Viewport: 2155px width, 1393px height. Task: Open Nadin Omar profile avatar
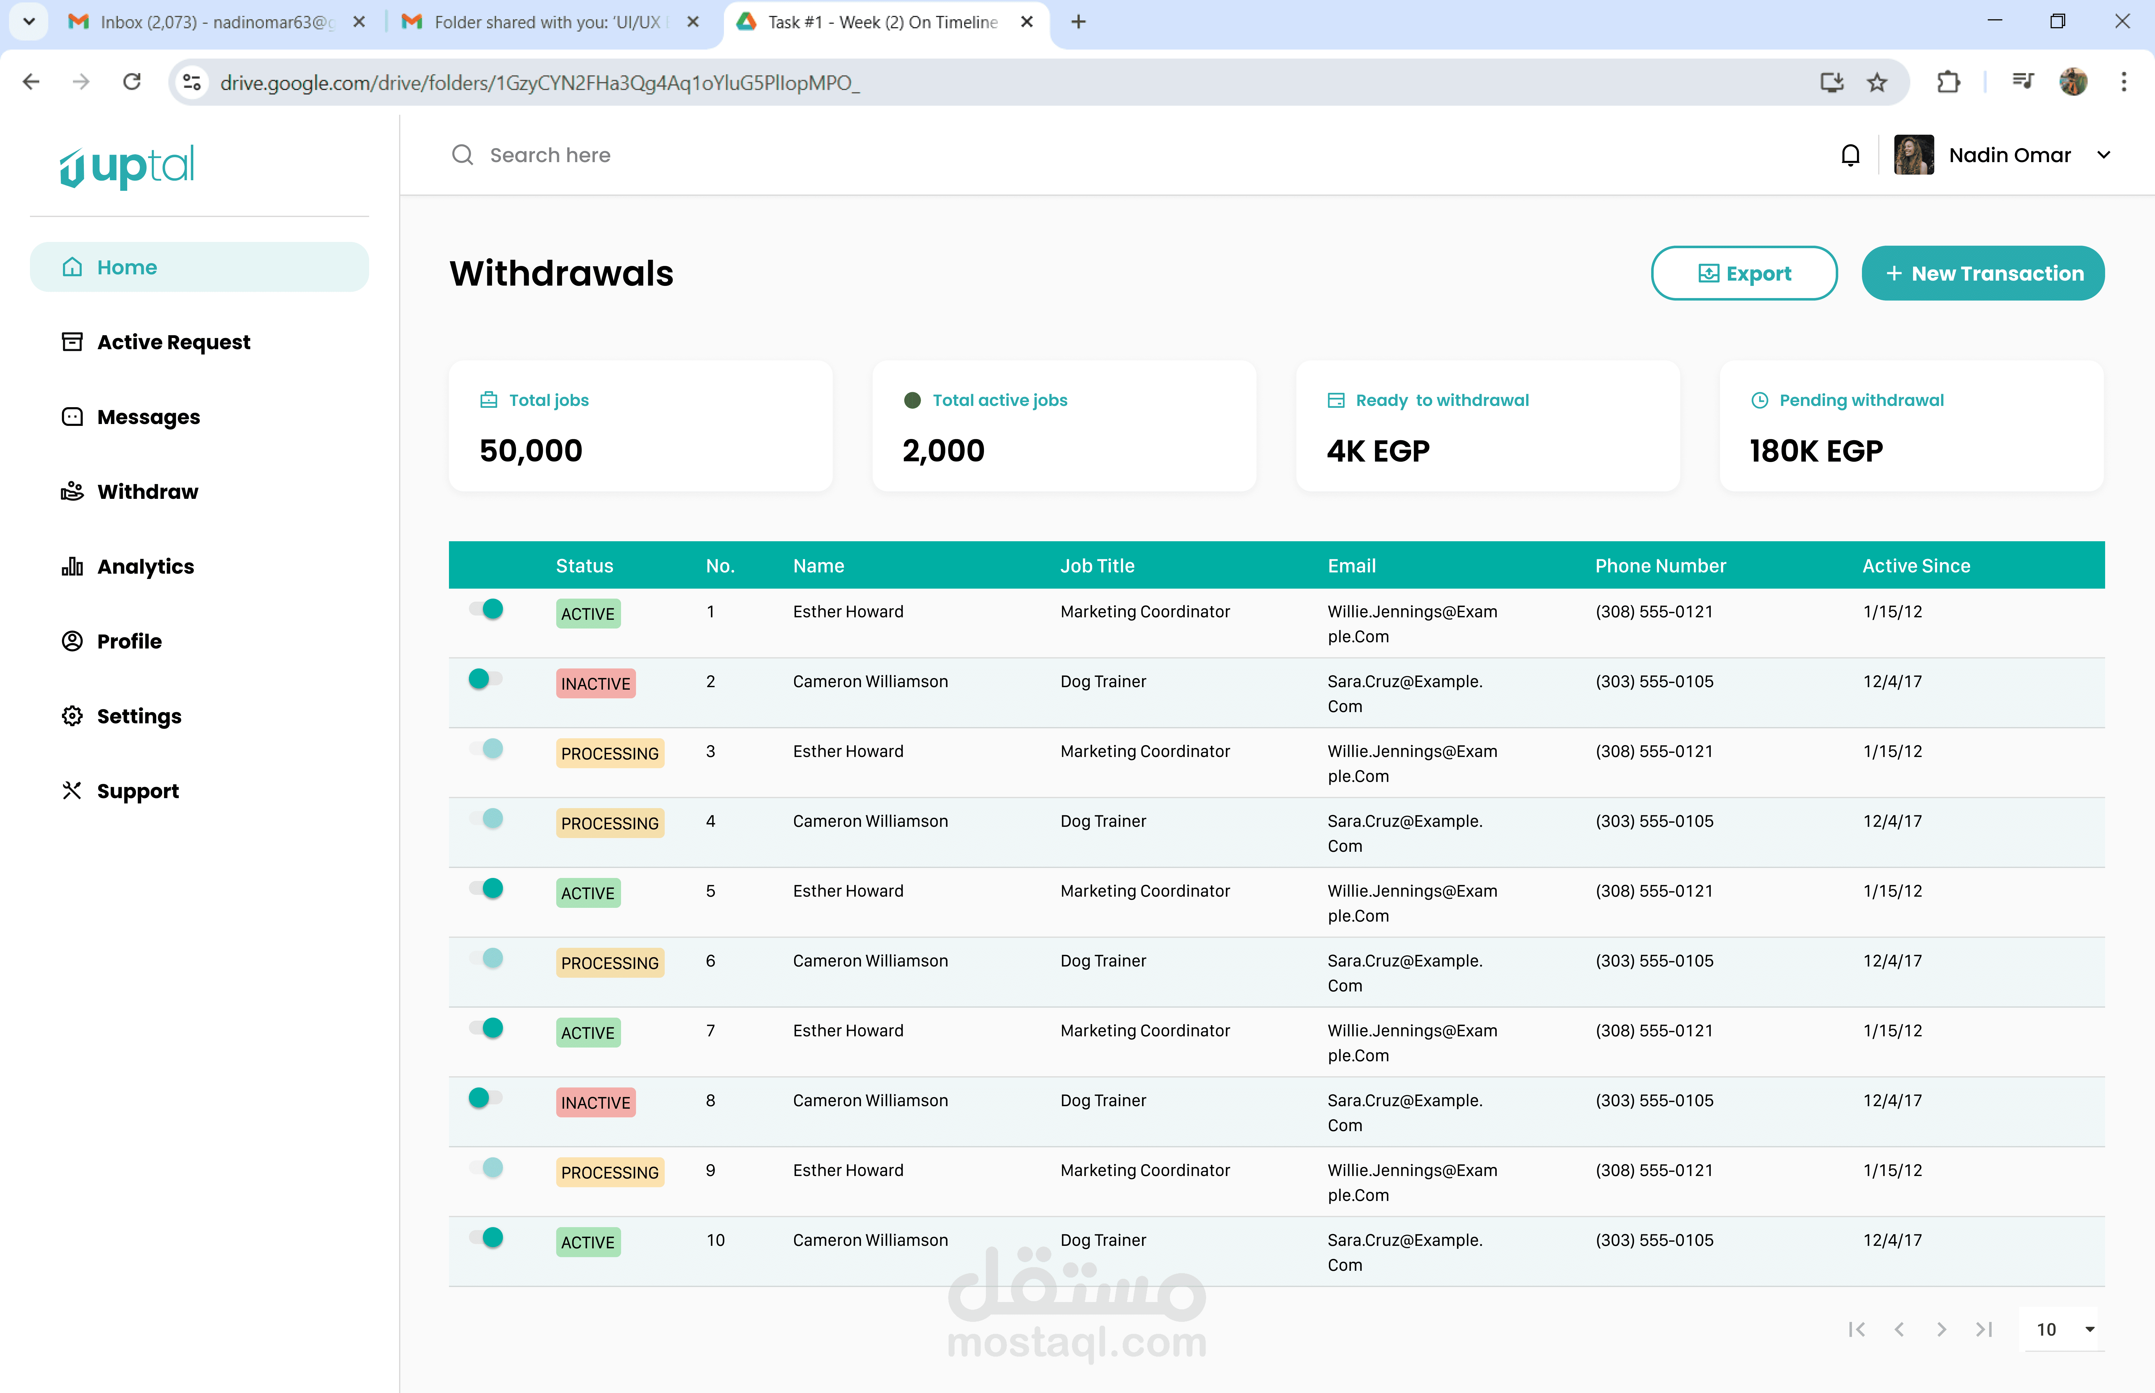[1914, 155]
